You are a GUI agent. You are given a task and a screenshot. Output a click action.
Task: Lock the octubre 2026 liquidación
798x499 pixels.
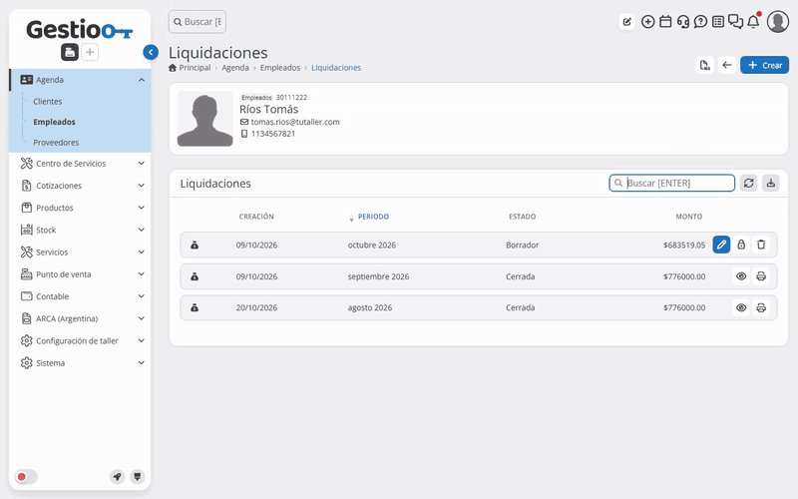click(x=741, y=245)
